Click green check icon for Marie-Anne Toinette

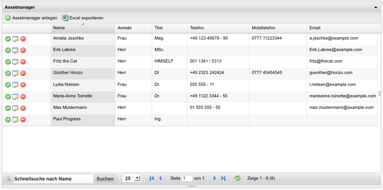(x=8, y=96)
